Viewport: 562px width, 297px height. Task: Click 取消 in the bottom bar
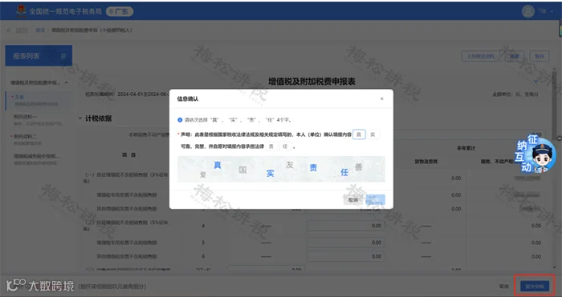504,287
